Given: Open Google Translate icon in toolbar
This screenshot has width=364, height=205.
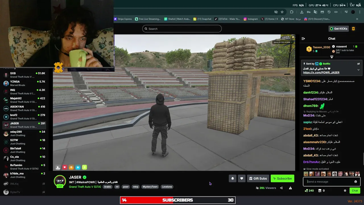Looking at the screenshot, I should point(315,12).
